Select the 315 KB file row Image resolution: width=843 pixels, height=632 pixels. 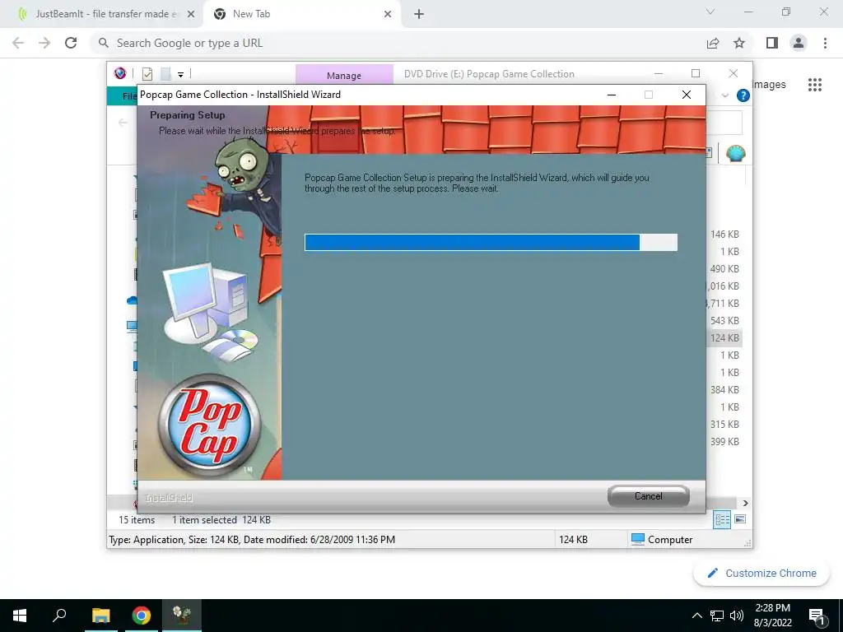click(724, 425)
